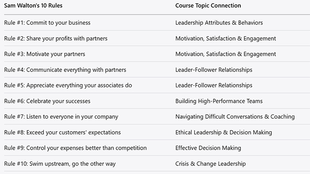Click 'Rule #5: Appreciate everything your associates do'
The image size is (310, 174).
pos(68,85)
